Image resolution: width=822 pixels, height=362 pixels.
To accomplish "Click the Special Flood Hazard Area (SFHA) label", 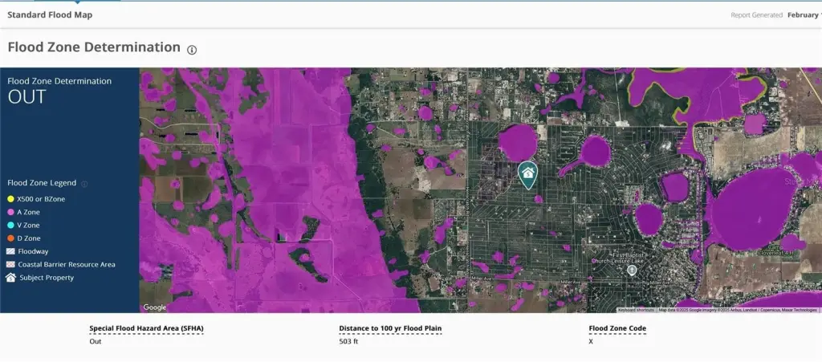I will pos(146,328).
